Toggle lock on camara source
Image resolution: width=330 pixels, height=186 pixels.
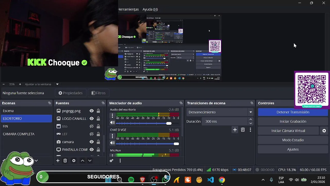point(98,142)
